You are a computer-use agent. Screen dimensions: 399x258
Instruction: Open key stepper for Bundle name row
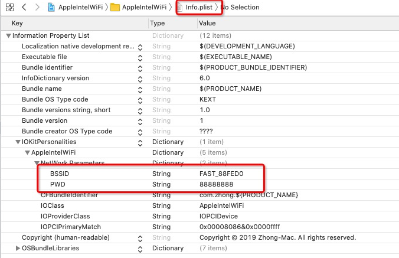140,89
